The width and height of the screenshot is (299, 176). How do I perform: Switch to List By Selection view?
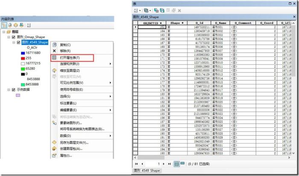tap(21, 25)
